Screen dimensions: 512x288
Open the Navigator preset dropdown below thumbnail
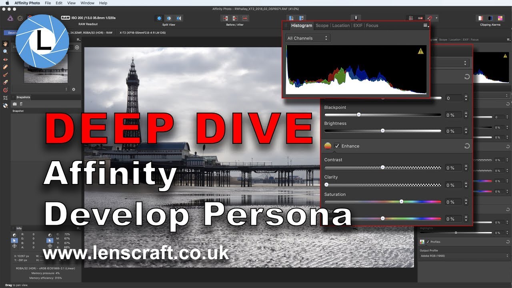(x=40, y=89)
